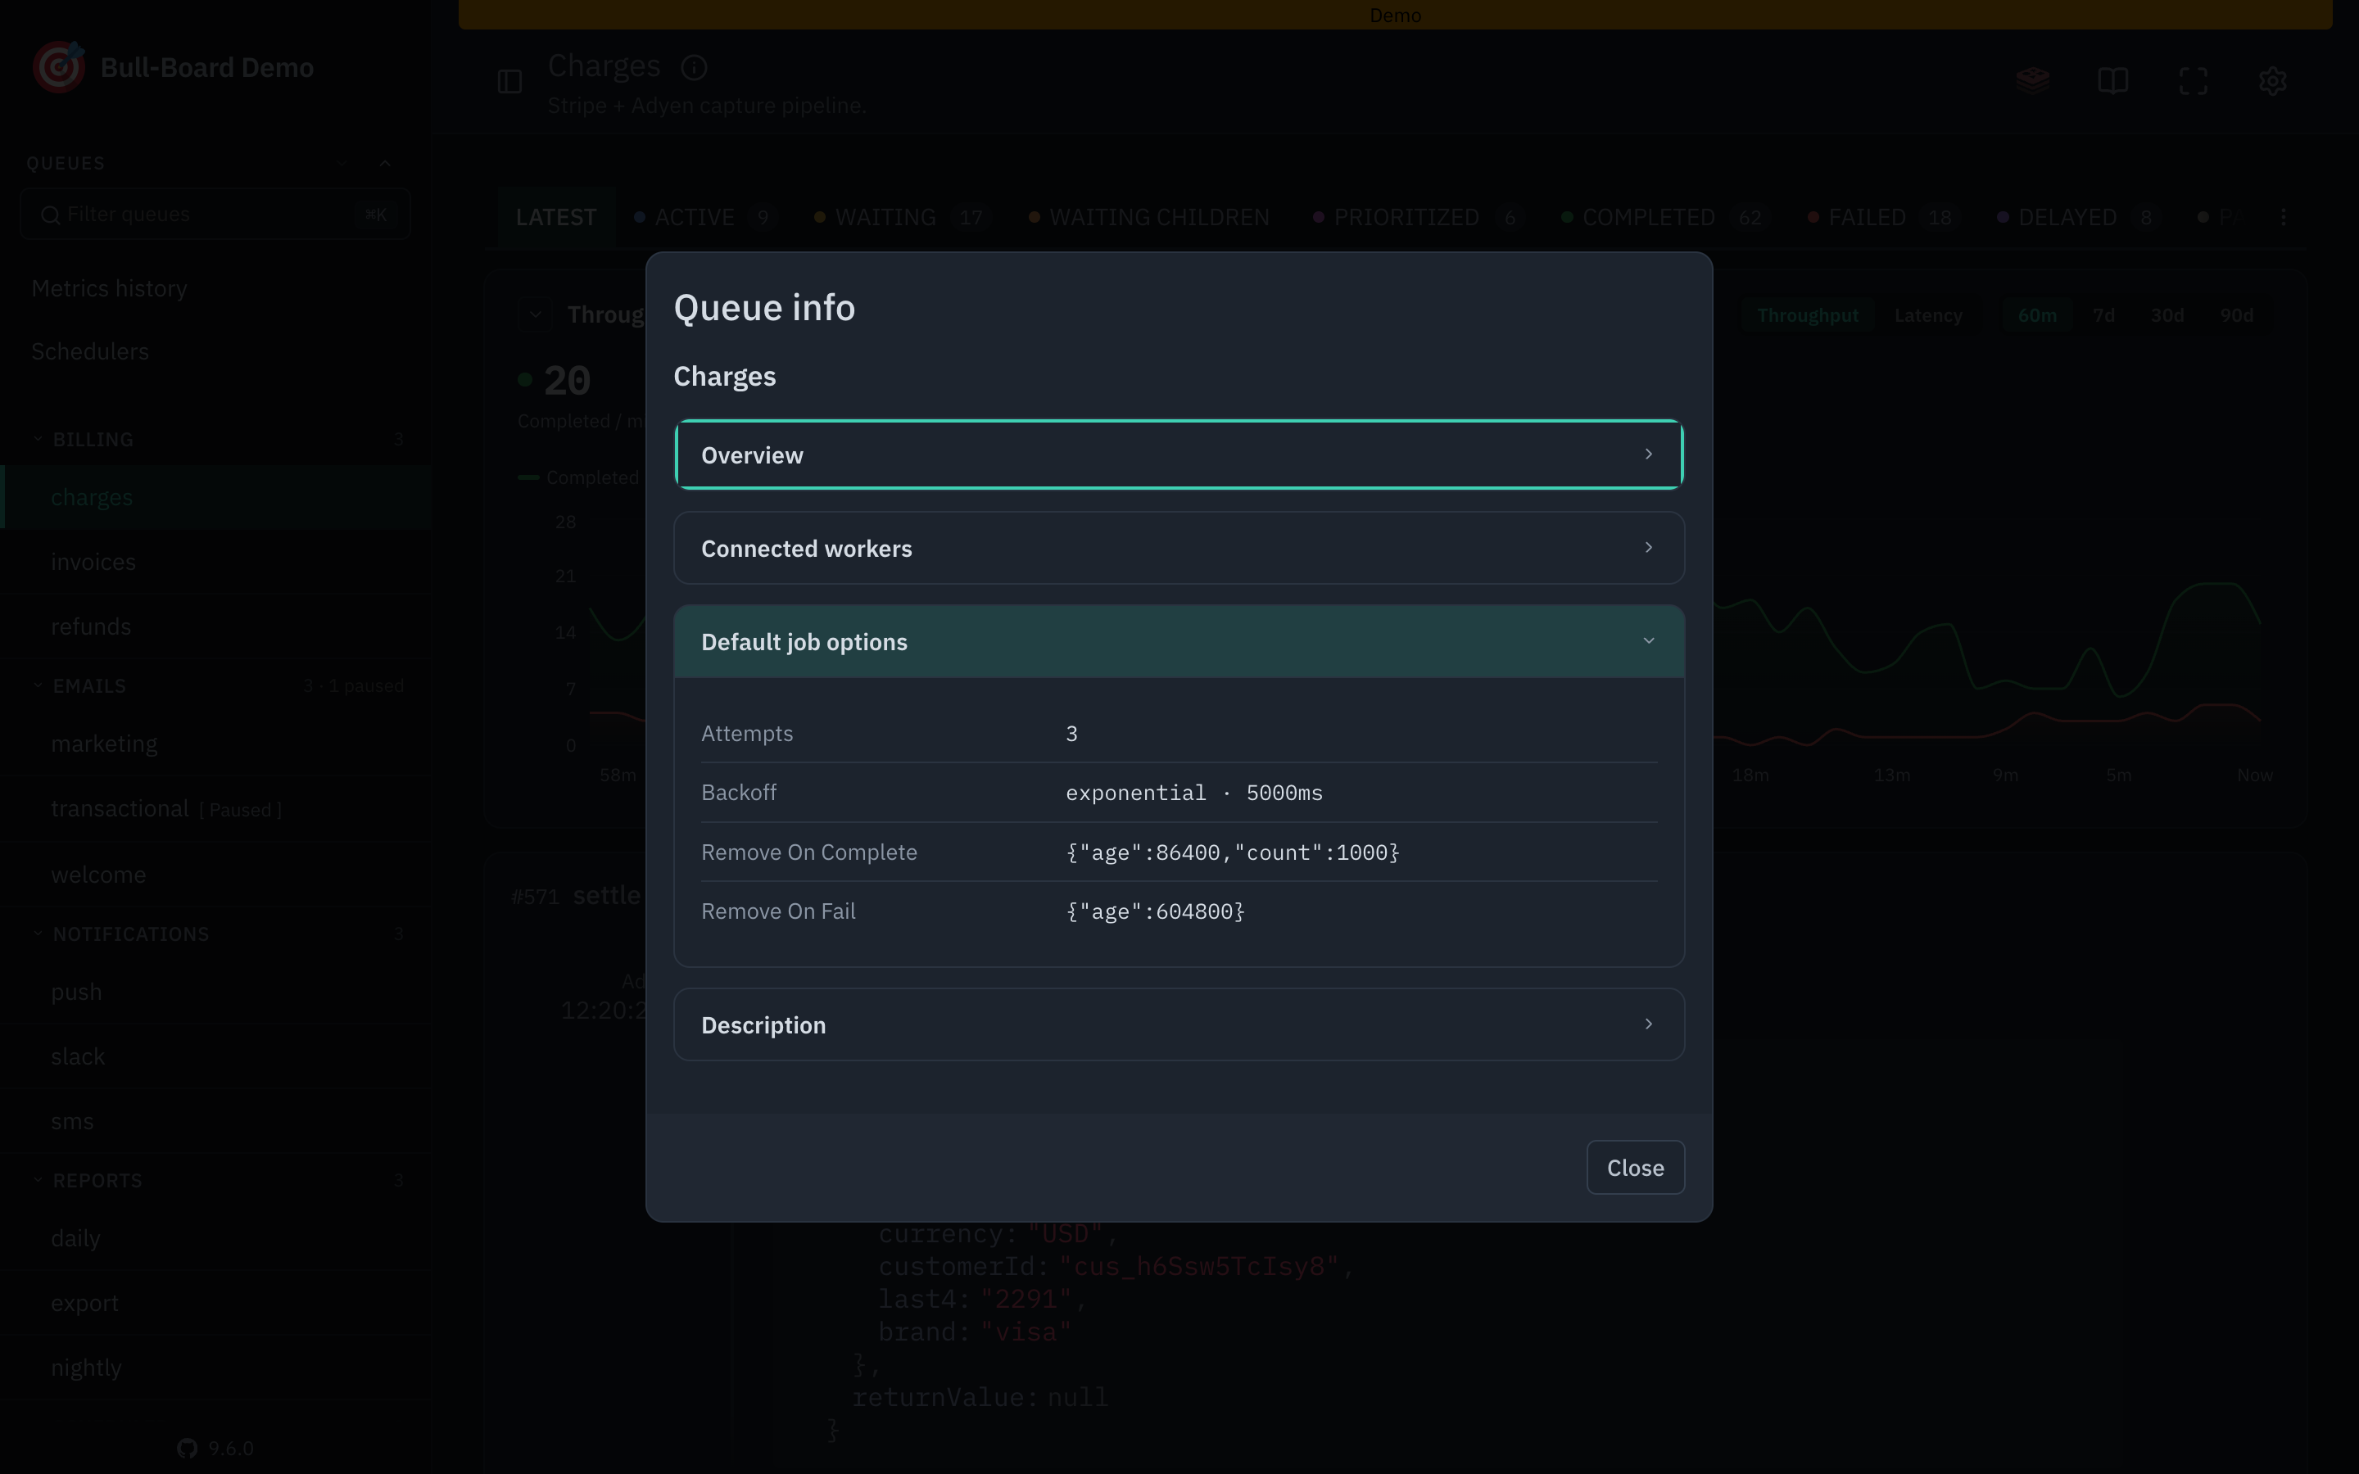The width and height of the screenshot is (2359, 1474).
Task: Select the refunds queue
Action: [215, 626]
